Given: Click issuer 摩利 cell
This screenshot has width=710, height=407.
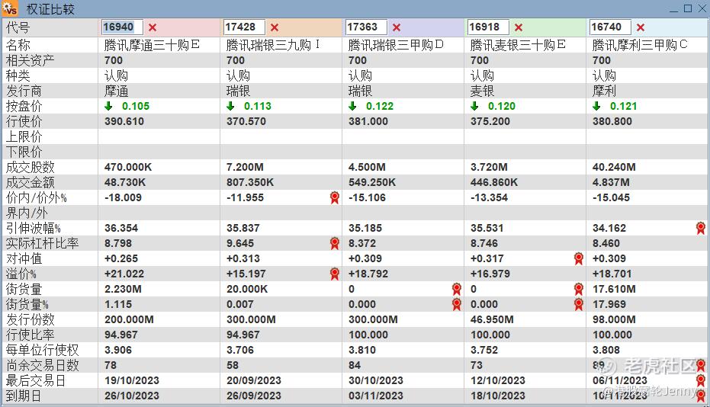Looking at the screenshot, I should 604,91.
